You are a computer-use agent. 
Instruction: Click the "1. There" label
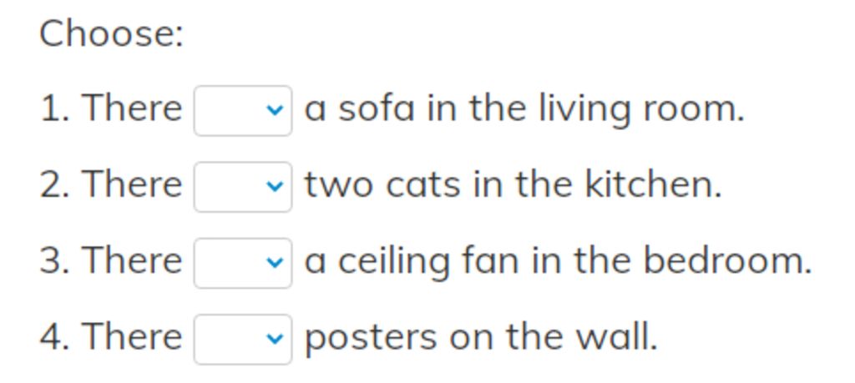pyautogui.click(x=111, y=108)
